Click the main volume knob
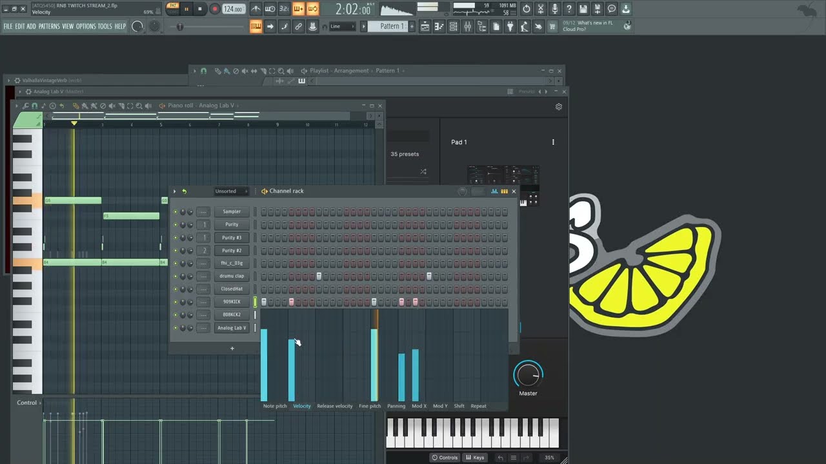This screenshot has height=464, width=826. [x=137, y=26]
